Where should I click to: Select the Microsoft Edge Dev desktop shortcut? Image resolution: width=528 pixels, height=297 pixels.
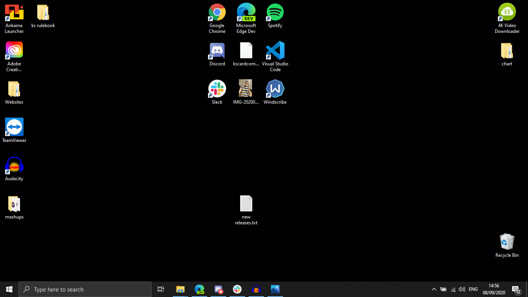pyautogui.click(x=246, y=19)
